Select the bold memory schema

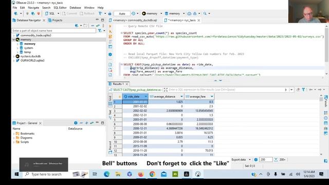coord(30,44)
